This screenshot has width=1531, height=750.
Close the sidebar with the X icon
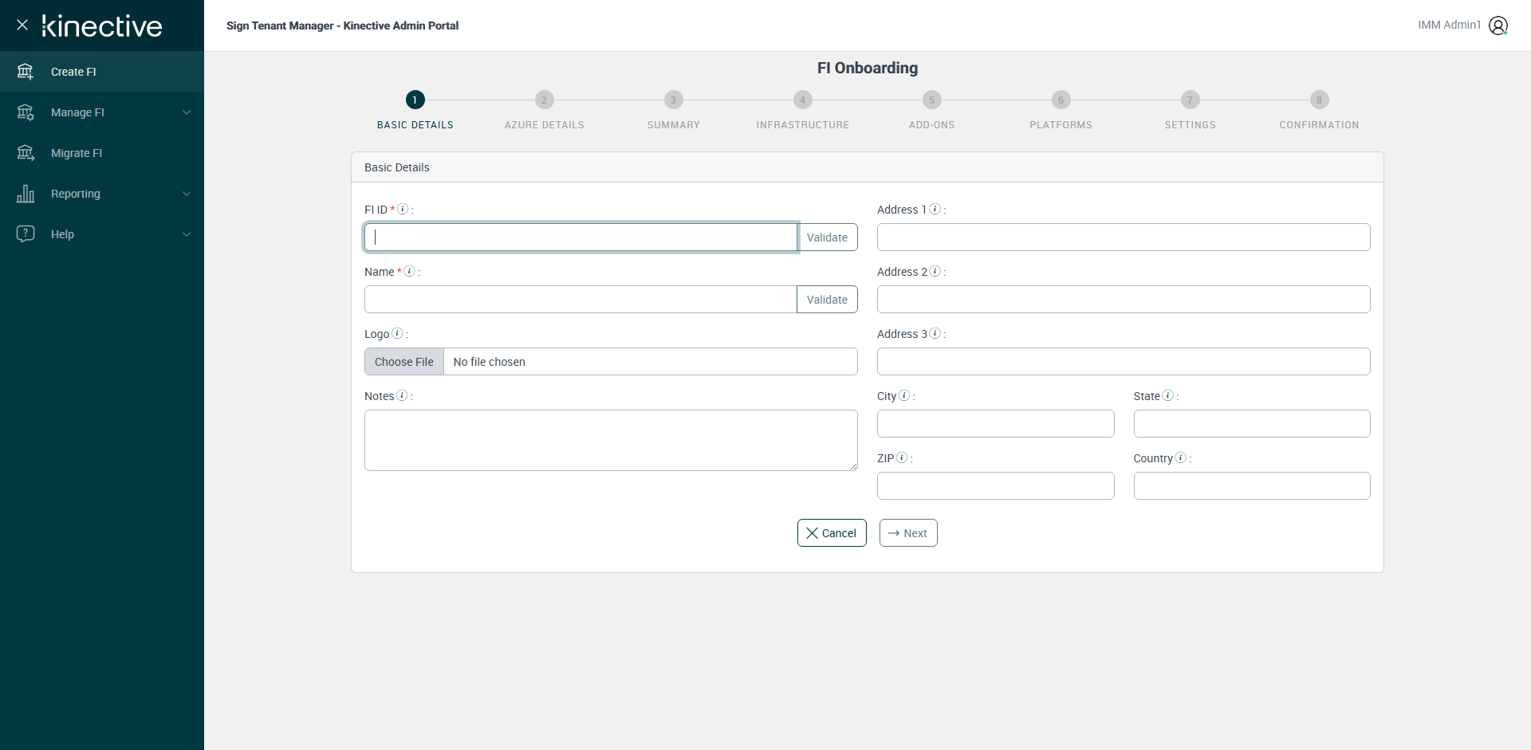pyautogui.click(x=22, y=25)
